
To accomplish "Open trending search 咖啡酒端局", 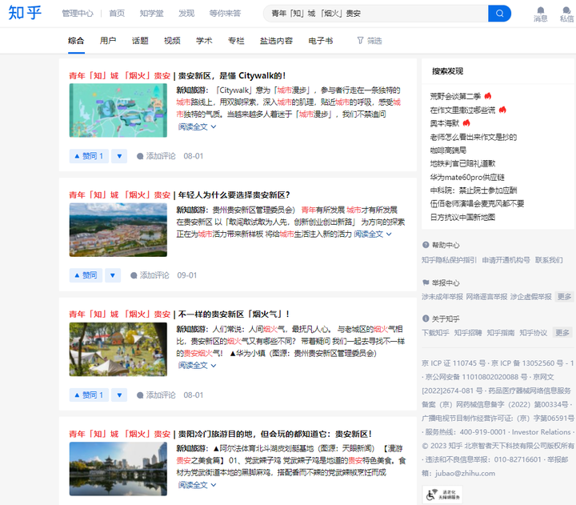I will (x=448, y=150).
